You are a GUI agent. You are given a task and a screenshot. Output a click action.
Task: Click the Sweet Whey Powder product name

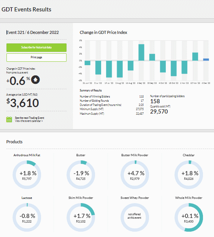pos(135,198)
